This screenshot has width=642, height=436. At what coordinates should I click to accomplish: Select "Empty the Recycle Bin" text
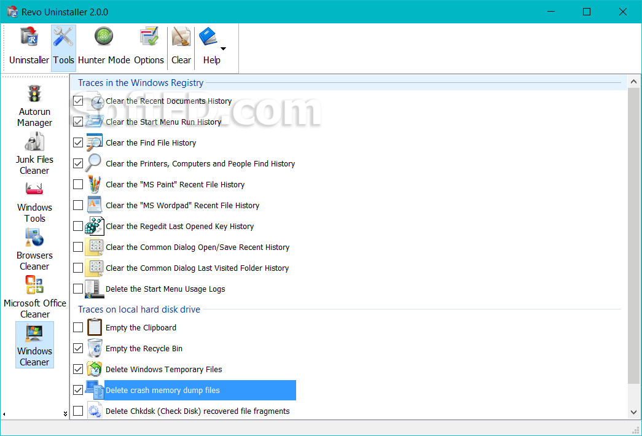[144, 348]
